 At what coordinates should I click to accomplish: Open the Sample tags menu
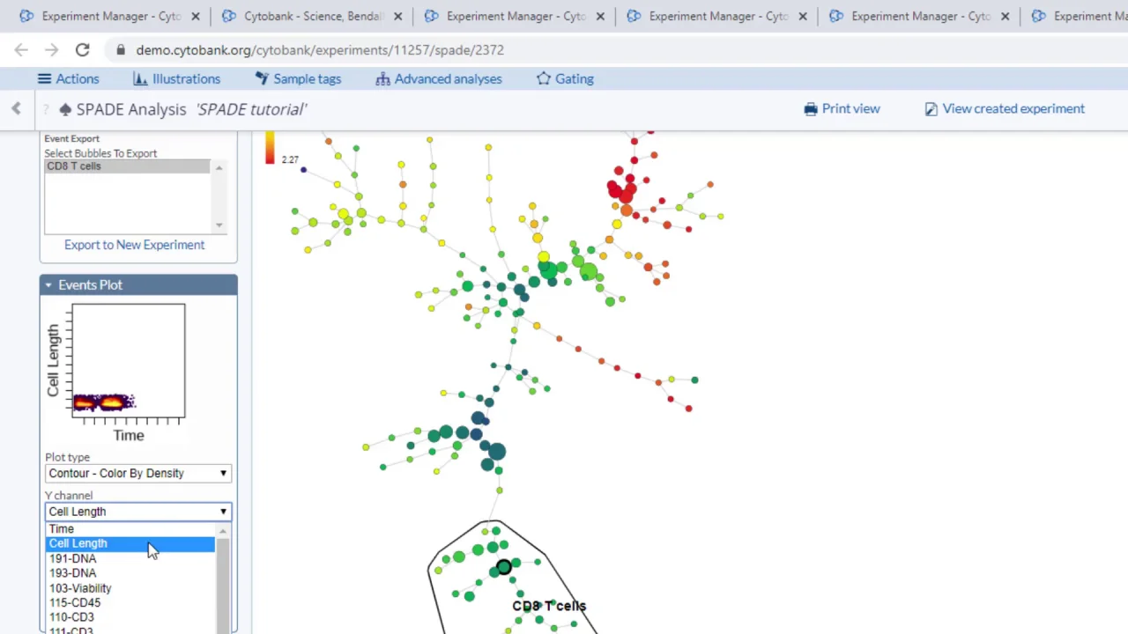[x=298, y=78]
